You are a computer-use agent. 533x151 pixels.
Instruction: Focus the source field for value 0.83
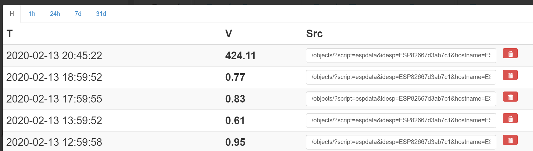[x=401, y=99]
